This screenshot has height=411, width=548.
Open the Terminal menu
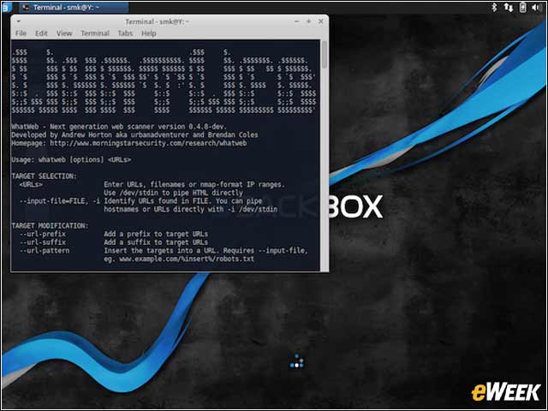95,33
